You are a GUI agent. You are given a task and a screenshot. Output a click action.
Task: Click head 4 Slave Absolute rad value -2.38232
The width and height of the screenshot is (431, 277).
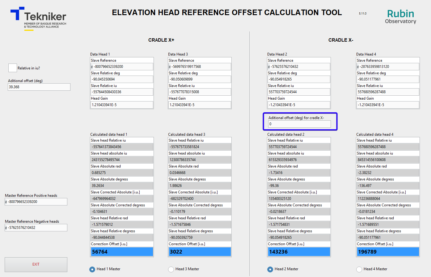click(x=388, y=173)
